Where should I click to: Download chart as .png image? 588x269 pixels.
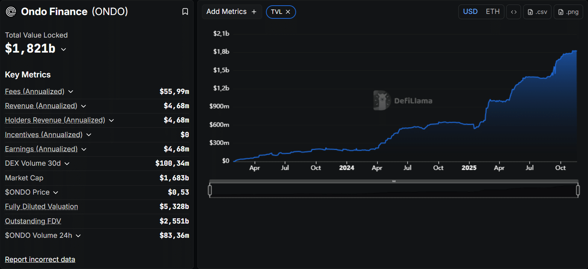coord(568,12)
